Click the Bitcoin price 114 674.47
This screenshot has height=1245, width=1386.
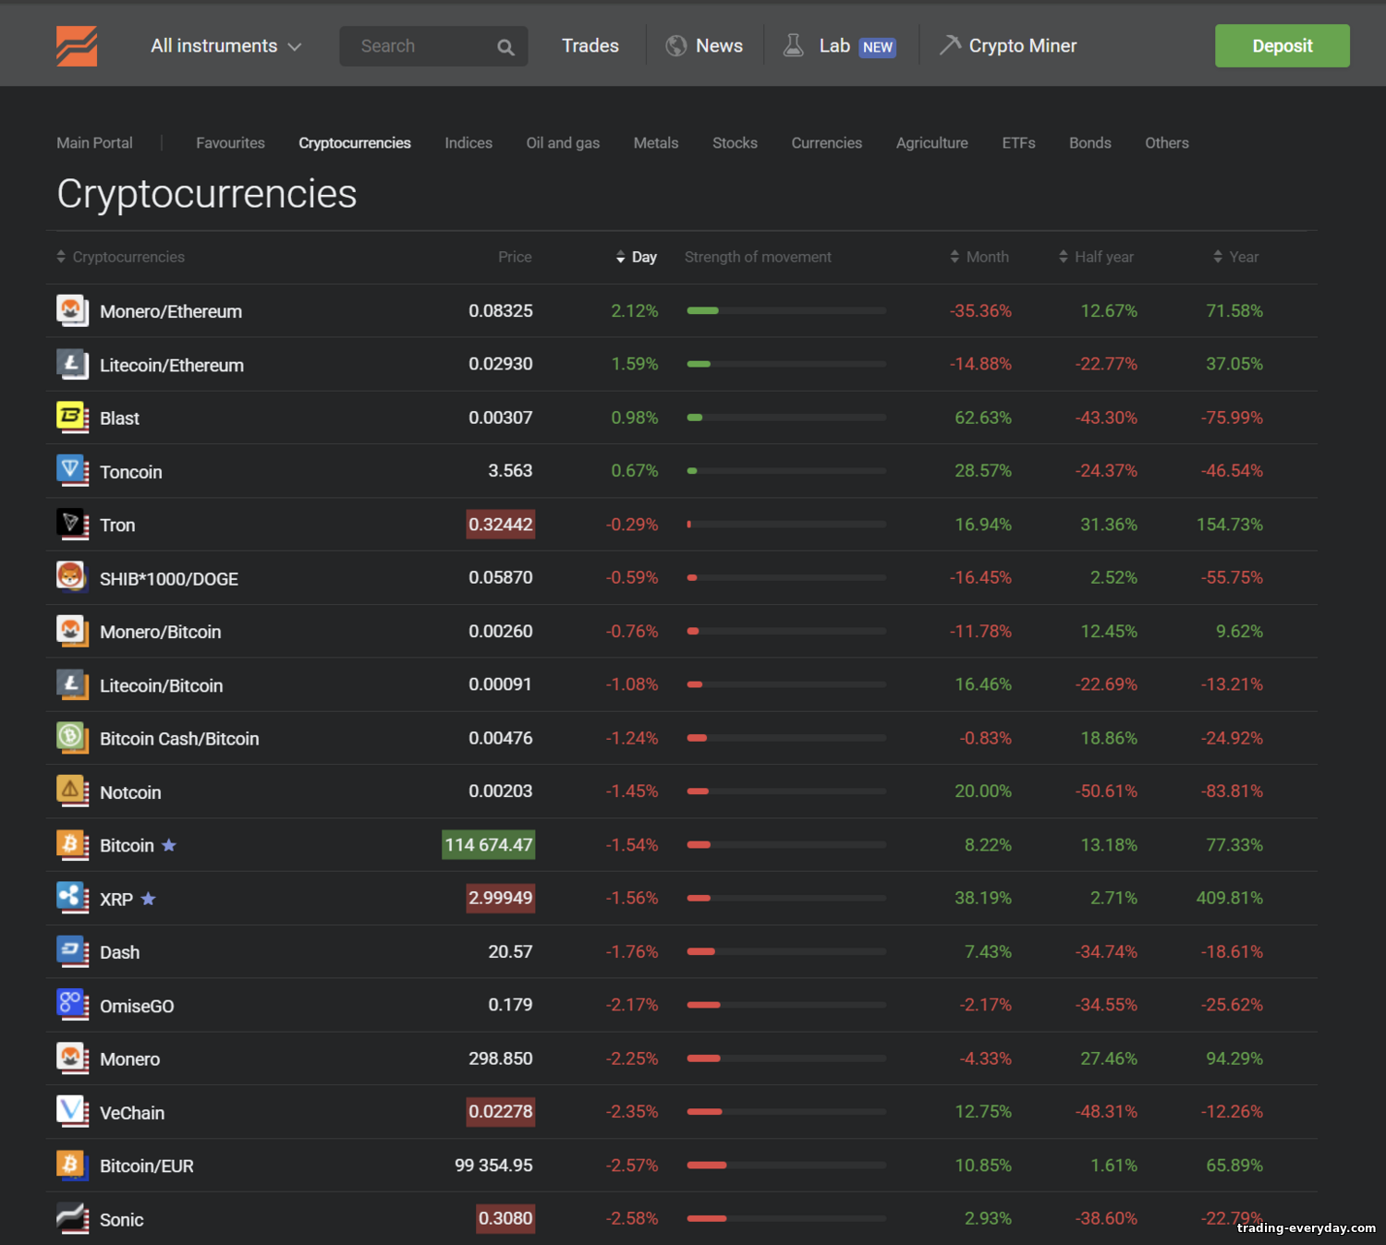pyautogui.click(x=489, y=845)
